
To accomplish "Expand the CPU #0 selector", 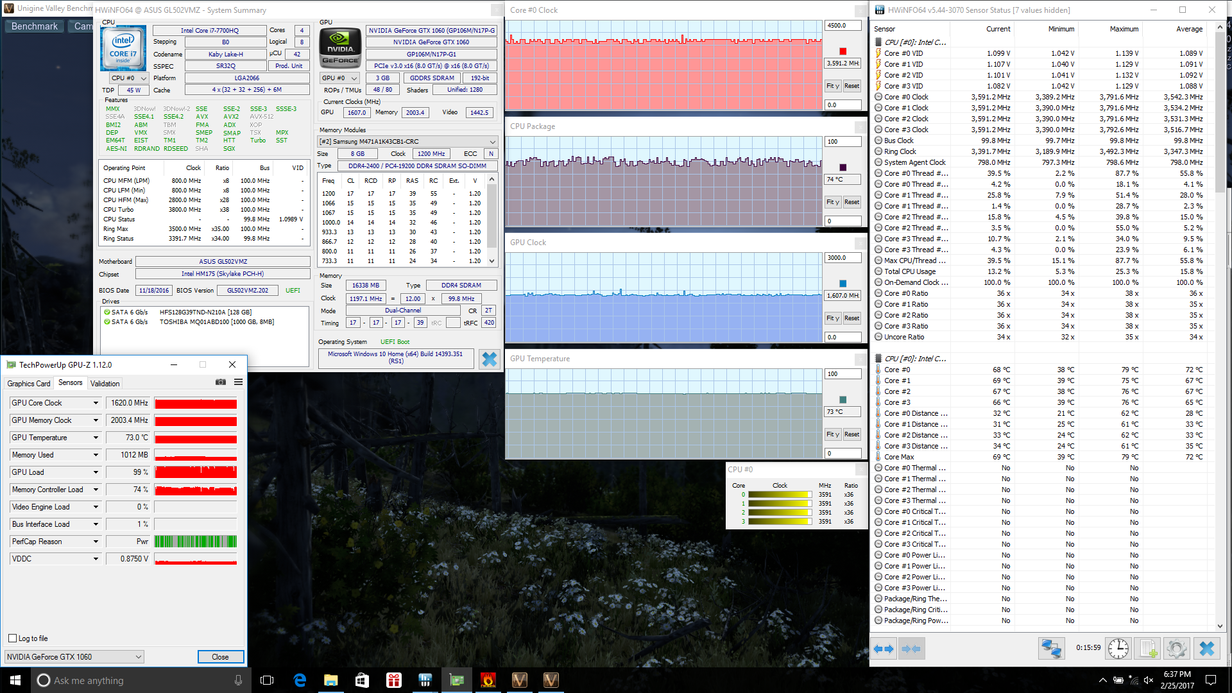I will click(x=128, y=78).
